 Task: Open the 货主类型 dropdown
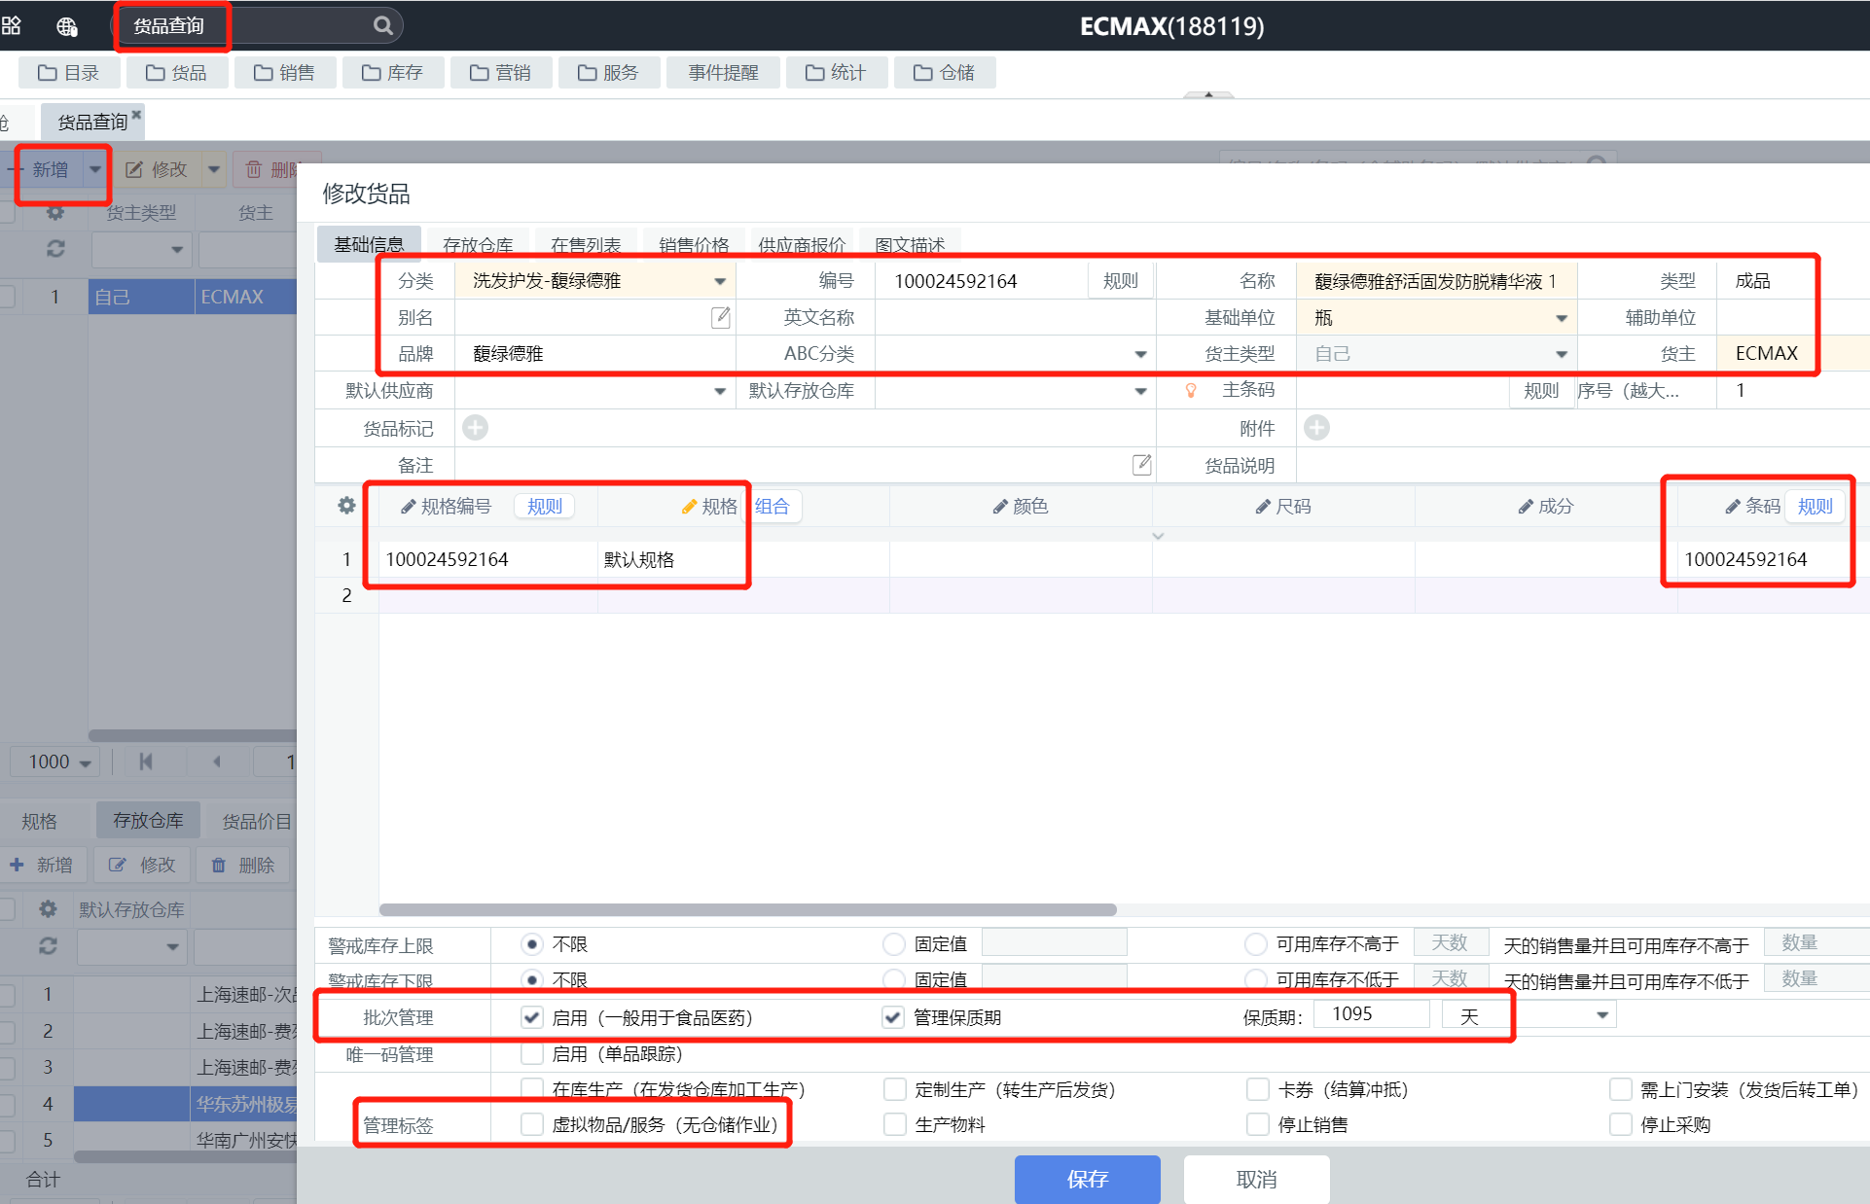(x=1561, y=354)
